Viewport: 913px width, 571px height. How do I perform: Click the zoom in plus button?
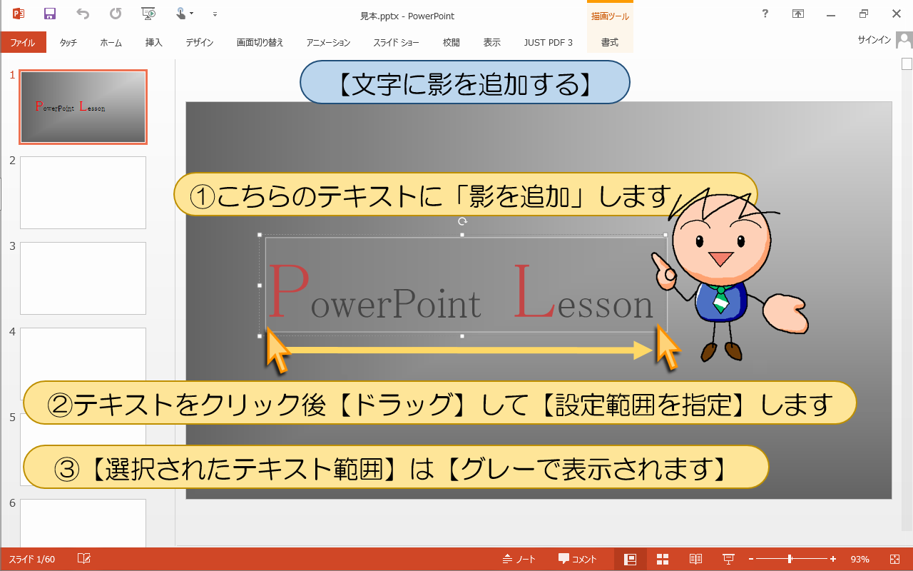(x=833, y=560)
